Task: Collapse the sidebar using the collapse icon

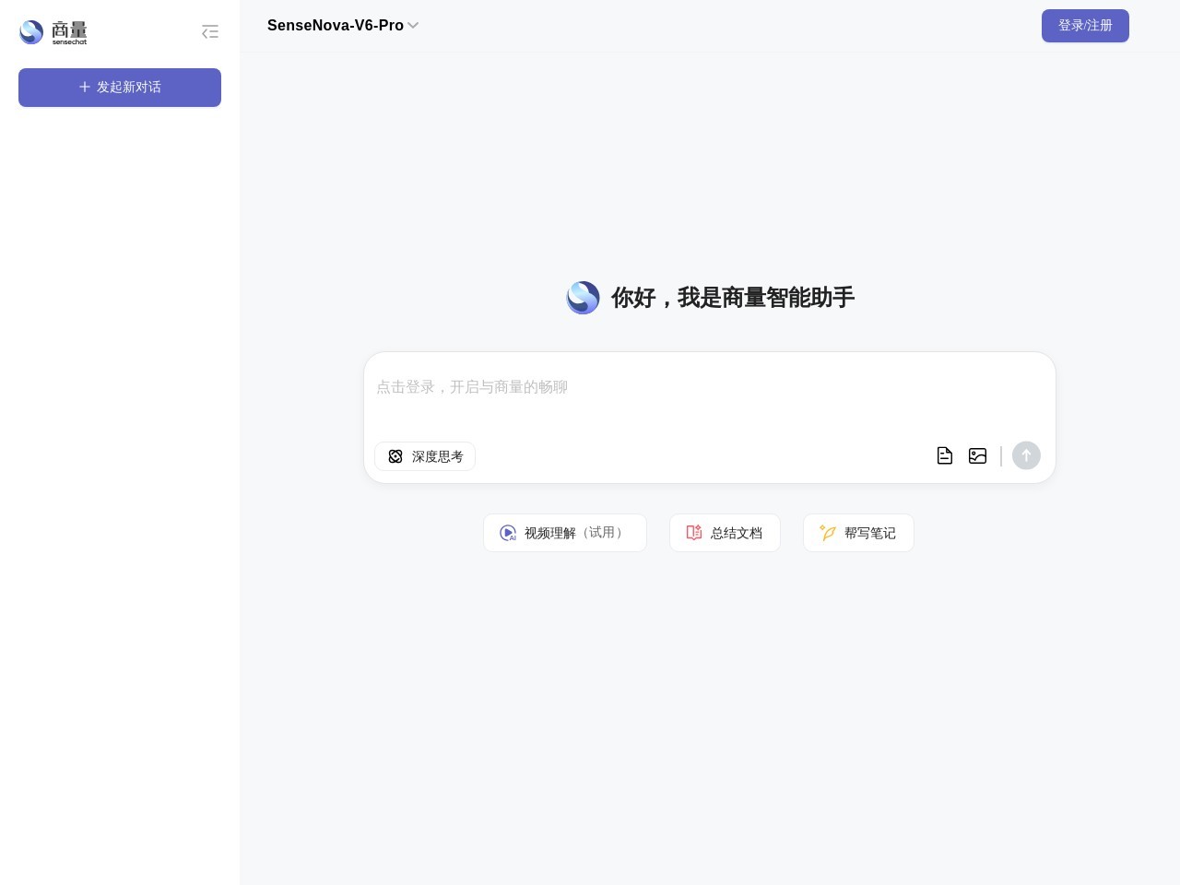Action: 210,31
